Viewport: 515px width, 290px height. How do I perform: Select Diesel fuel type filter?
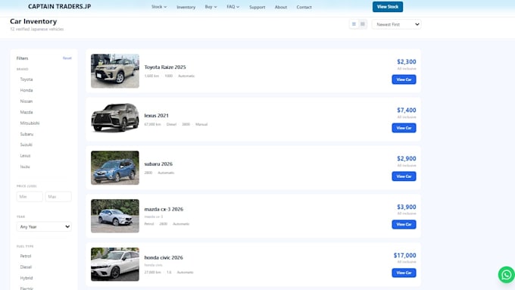[x=26, y=267]
